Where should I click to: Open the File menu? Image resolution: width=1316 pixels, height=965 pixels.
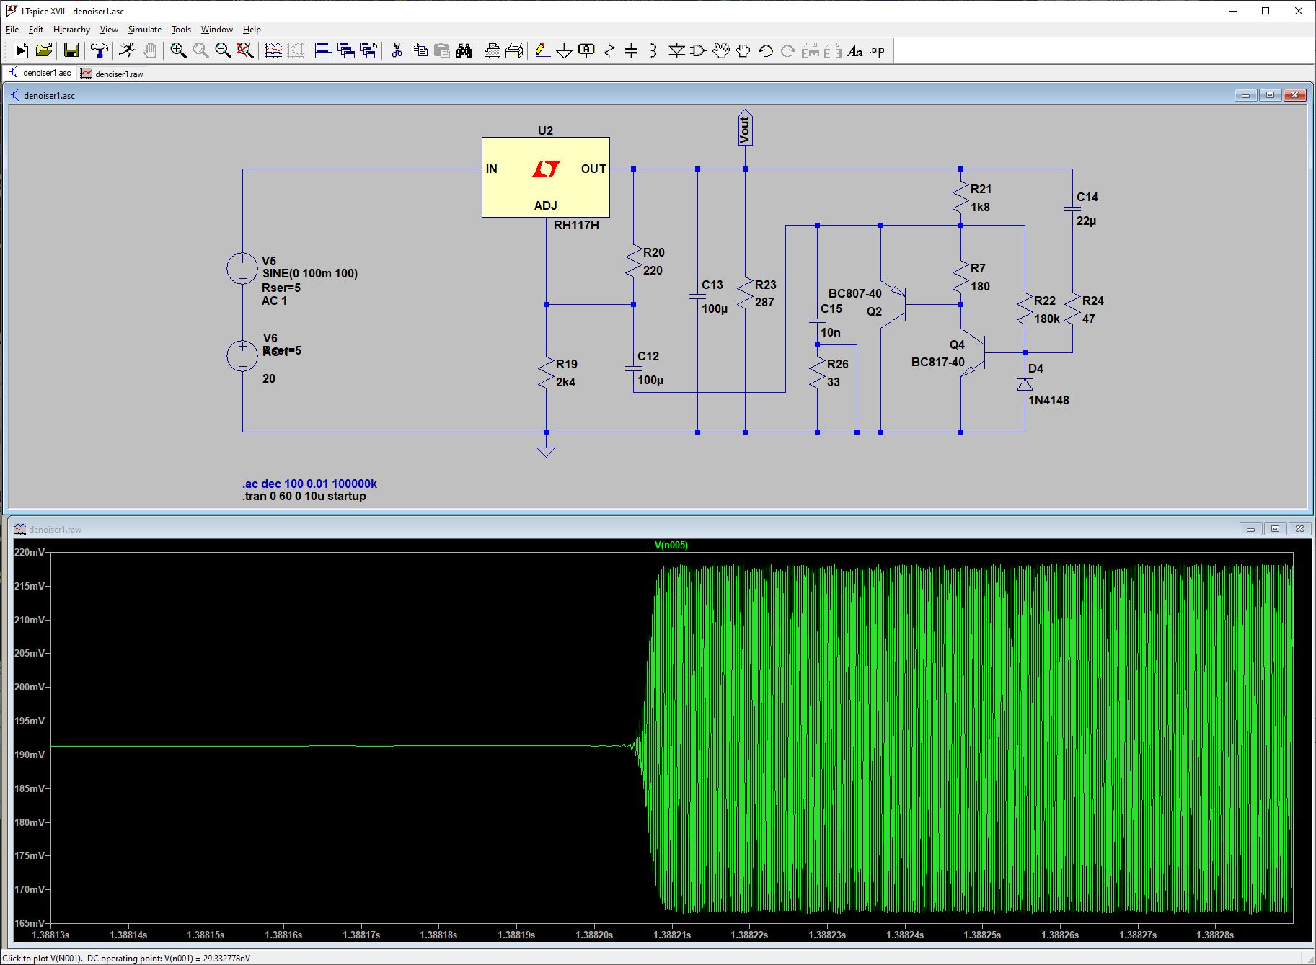(12, 30)
